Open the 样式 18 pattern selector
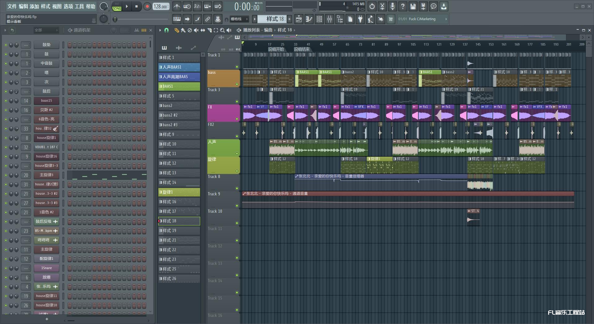594x324 pixels. pyautogui.click(x=272, y=19)
